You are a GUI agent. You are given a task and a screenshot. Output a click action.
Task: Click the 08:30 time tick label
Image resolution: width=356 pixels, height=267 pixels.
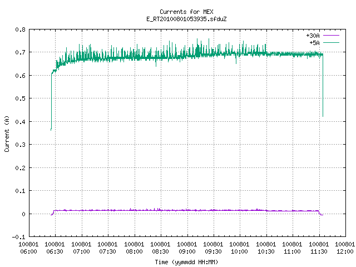[x=160, y=251]
